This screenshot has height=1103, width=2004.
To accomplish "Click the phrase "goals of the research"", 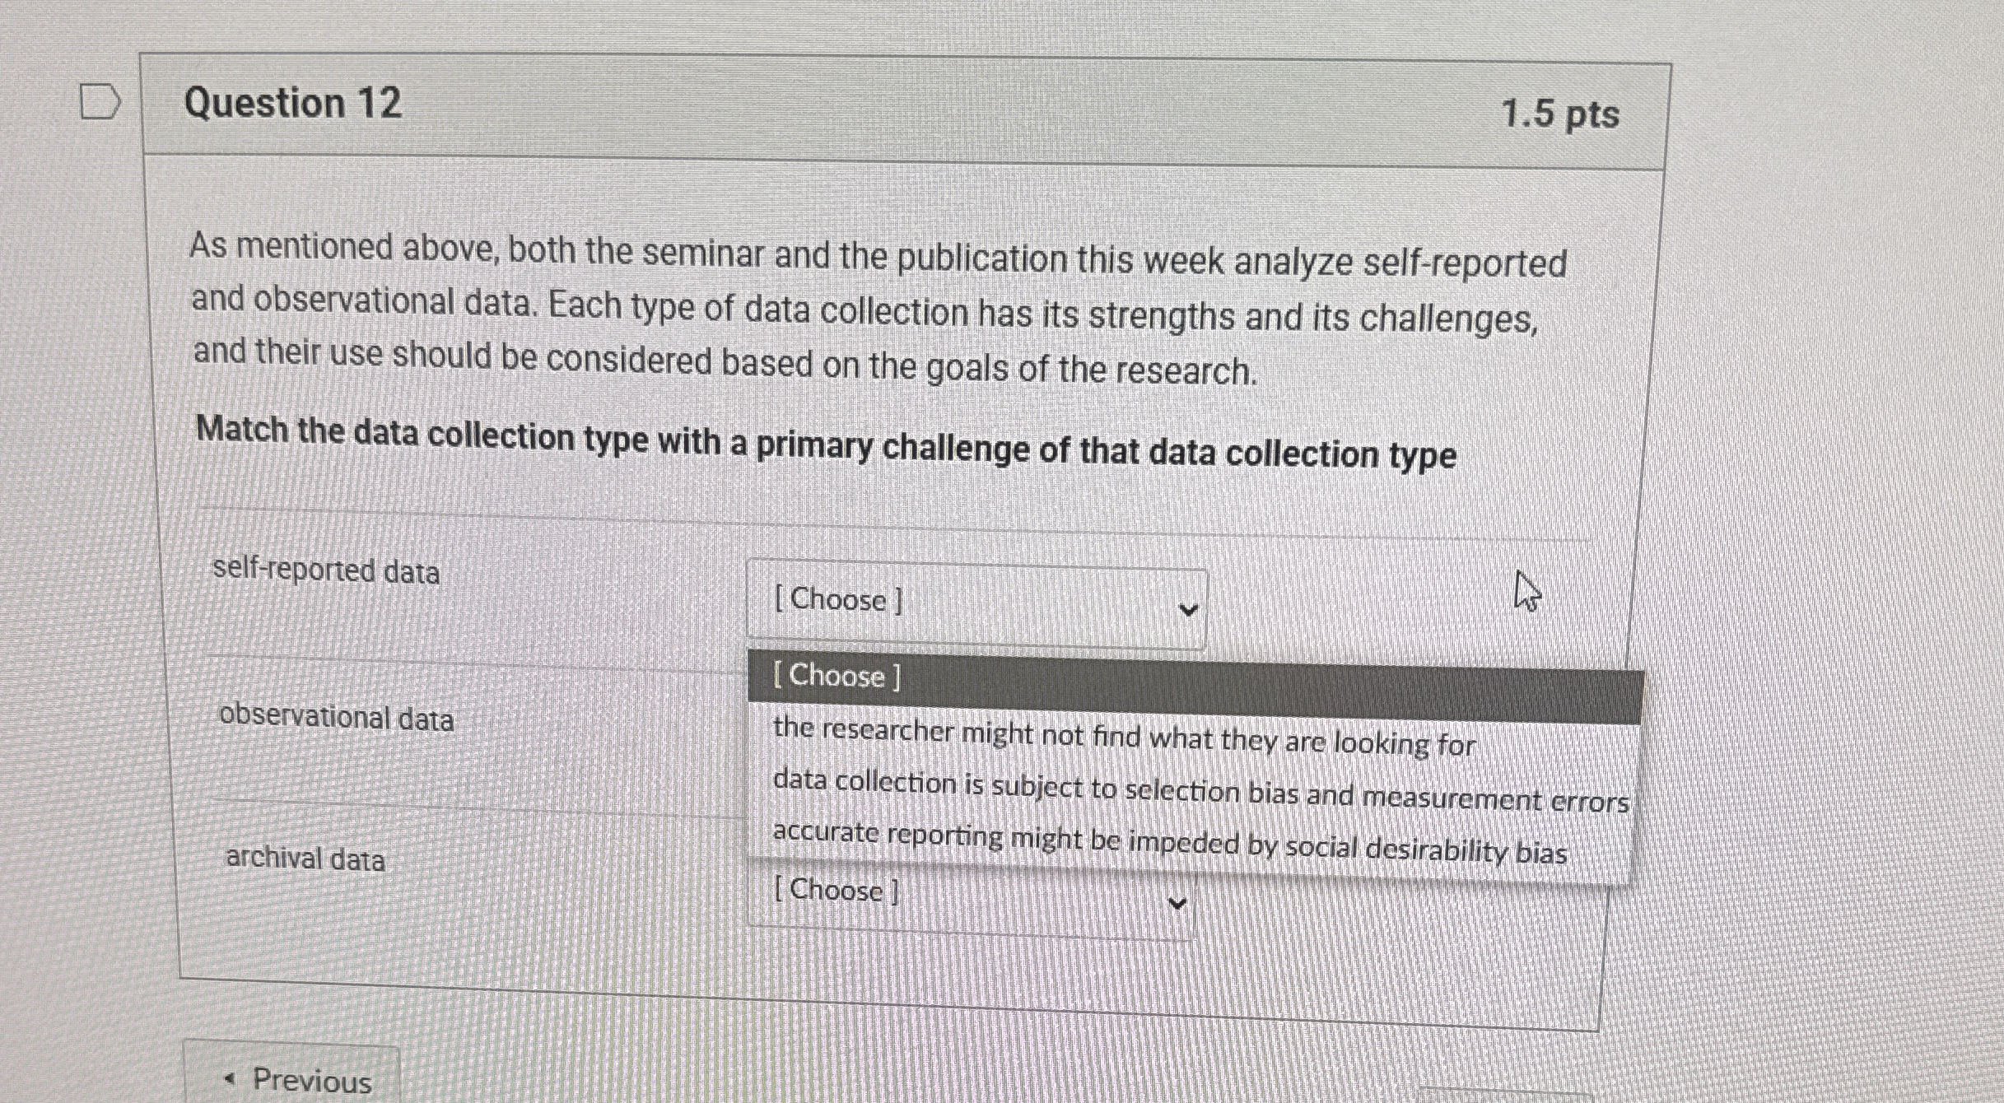I will tap(1092, 369).
